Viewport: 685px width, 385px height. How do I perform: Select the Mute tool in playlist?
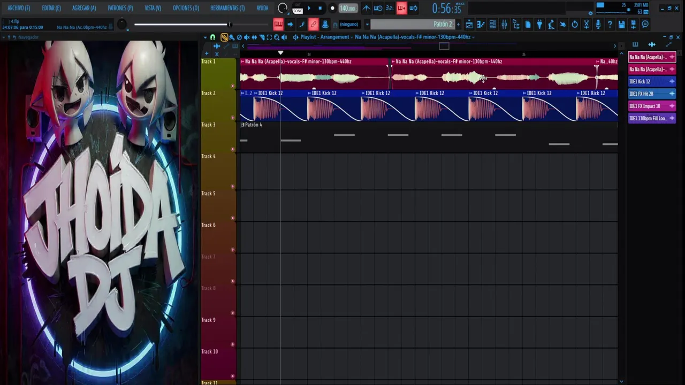tap(247, 37)
